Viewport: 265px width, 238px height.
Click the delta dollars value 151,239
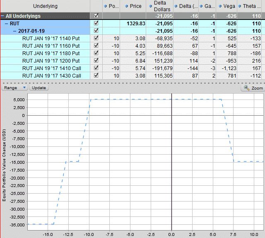point(164,61)
